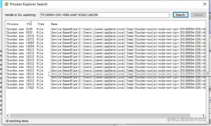Click the right arrow of the horizontal scrollbar
Screen dimensions: 211x126
click(204, 116)
